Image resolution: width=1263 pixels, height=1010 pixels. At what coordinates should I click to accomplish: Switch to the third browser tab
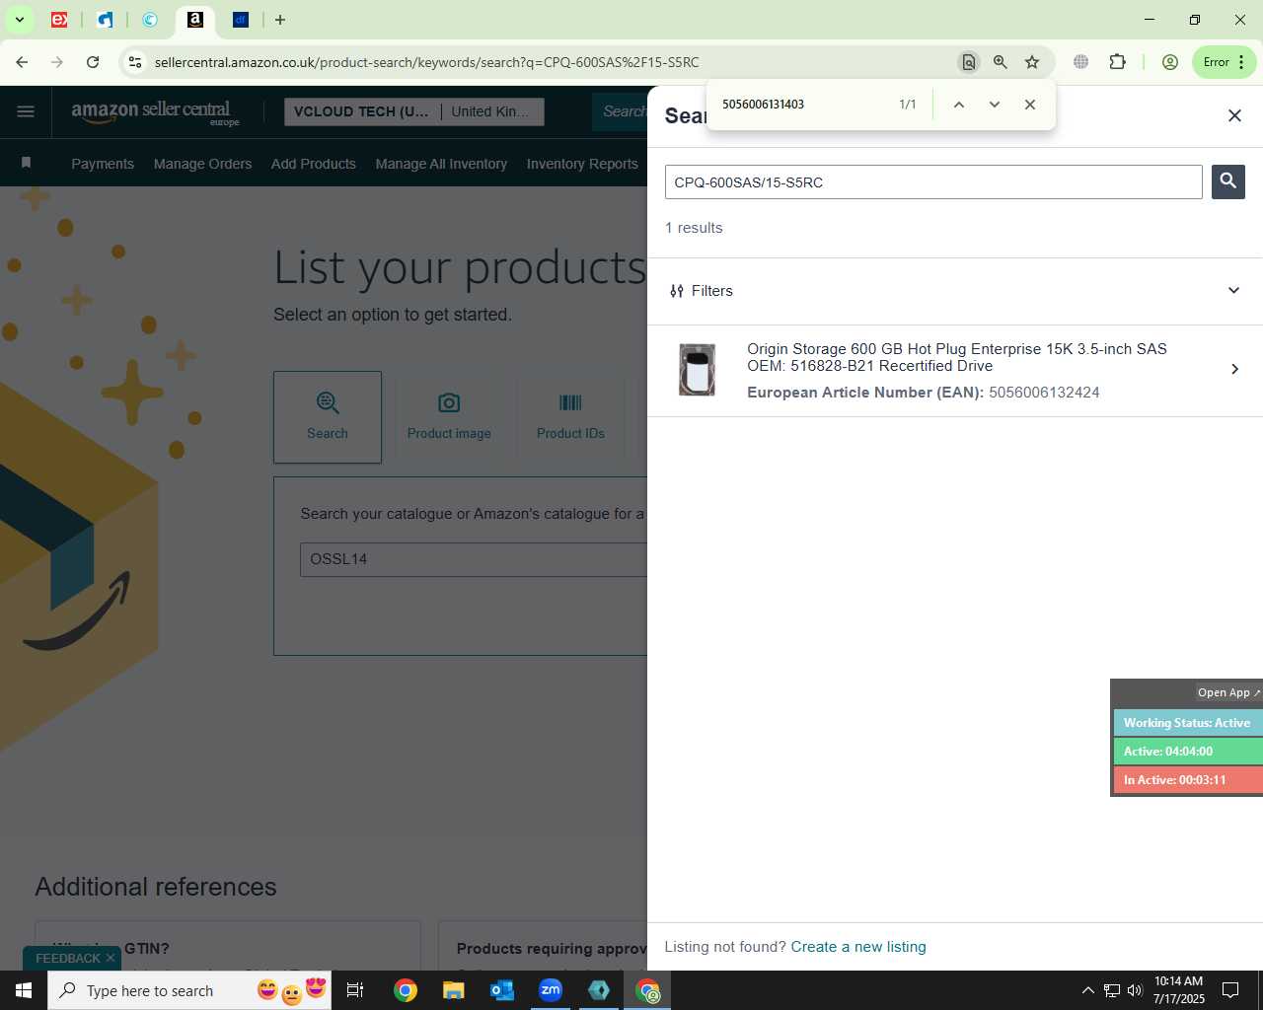click(150, 20)
